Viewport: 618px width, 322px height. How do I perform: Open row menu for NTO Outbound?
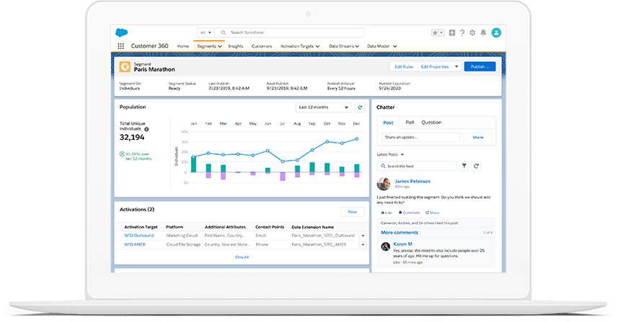click(x=363, y=236)
